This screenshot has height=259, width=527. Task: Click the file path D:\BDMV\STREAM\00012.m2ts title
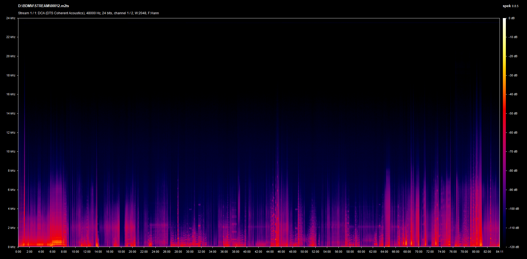click(x=43, y=6)
